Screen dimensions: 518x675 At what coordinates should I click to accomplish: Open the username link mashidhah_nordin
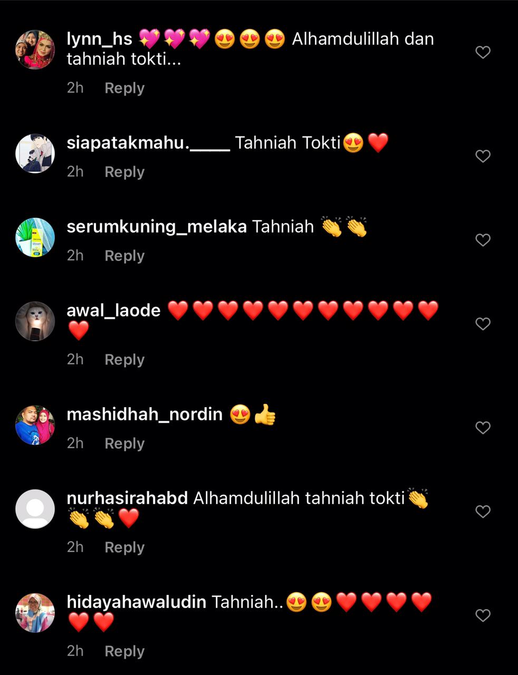point(145,414)
